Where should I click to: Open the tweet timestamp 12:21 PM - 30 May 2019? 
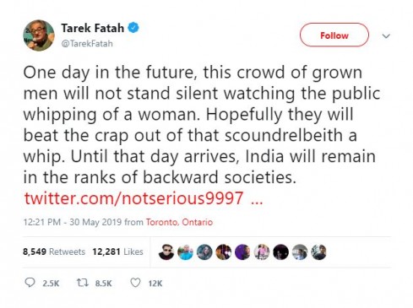73,222
